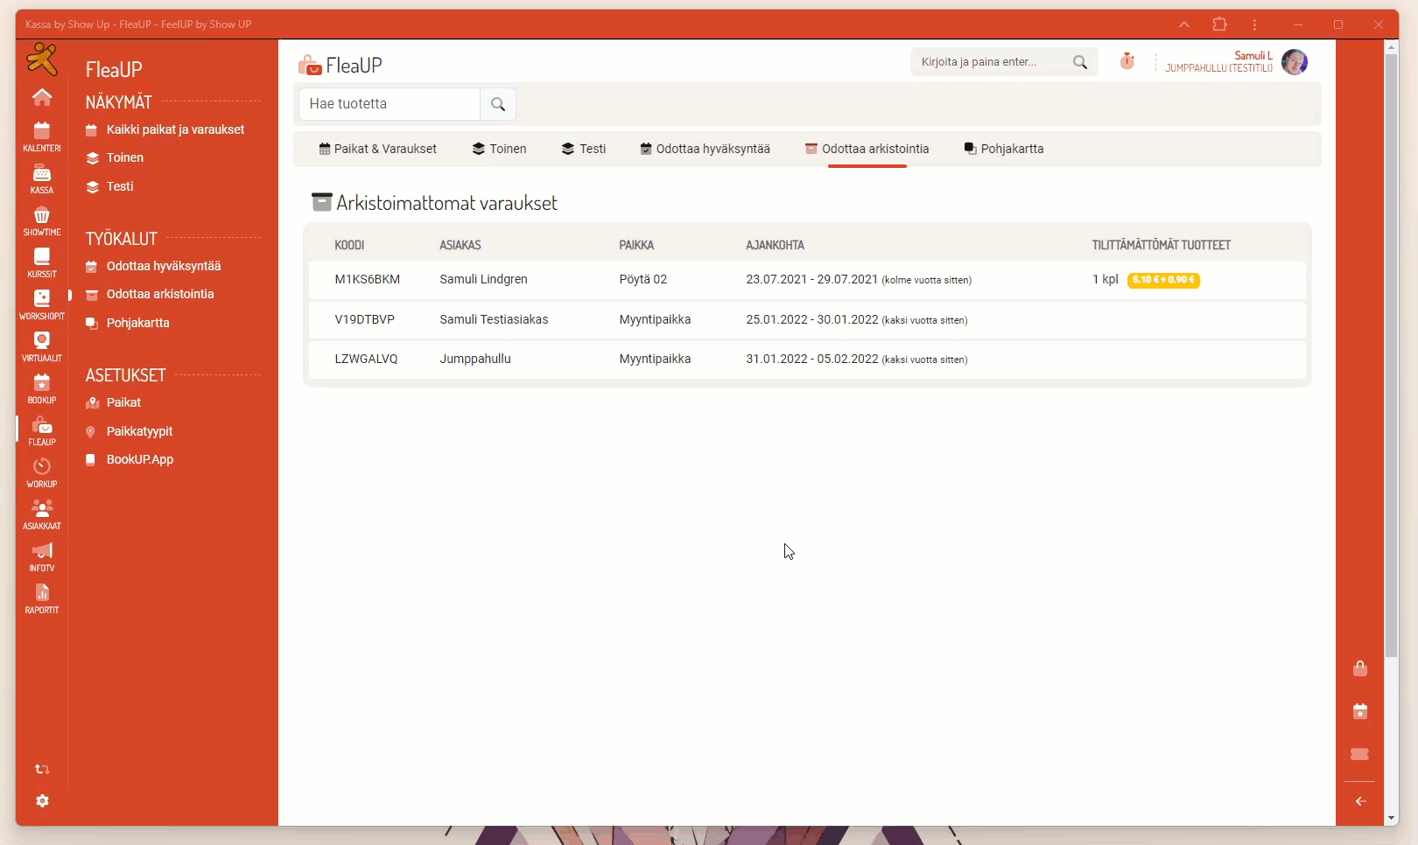This screenshot has width=1418, height=845.
Task: Switch to the Odottaa hyväksyntää tab
Action: [x=705, y=149]
